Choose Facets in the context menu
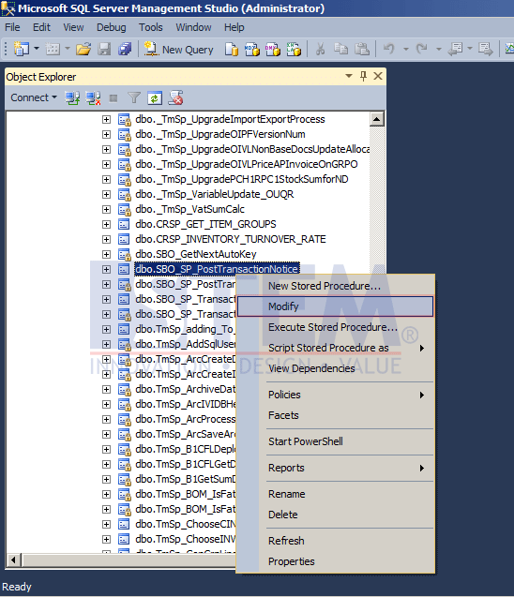Image resolution: width=514 pixels, height=597 pixels. pyautogui.click(x=335, y=415)
